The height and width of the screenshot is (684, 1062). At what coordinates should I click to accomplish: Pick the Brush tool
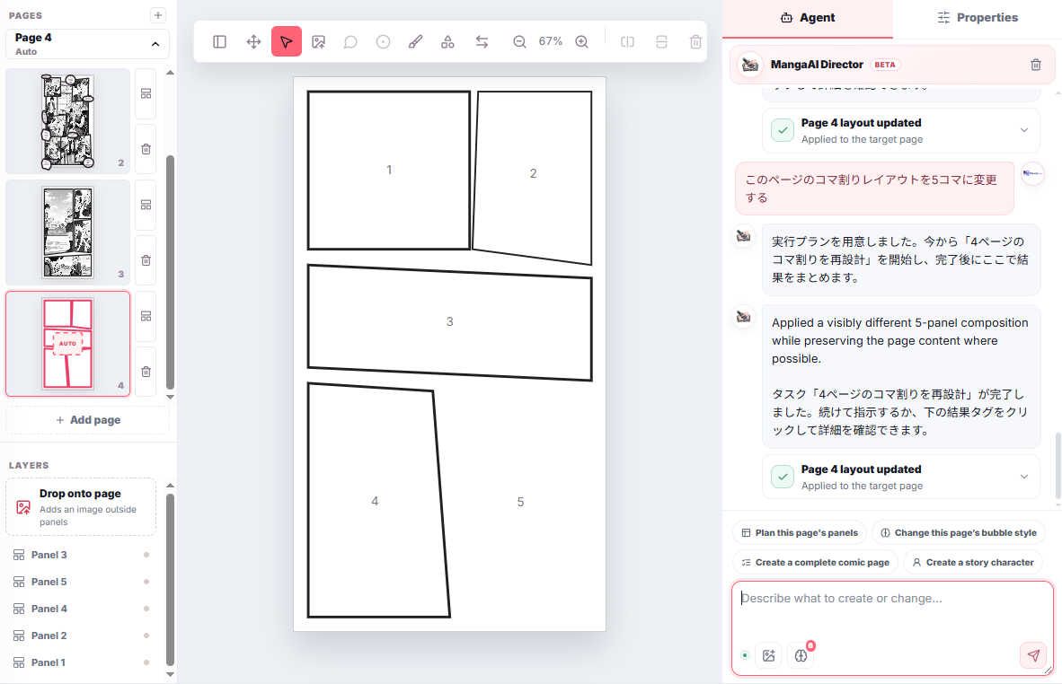(415, 42)
